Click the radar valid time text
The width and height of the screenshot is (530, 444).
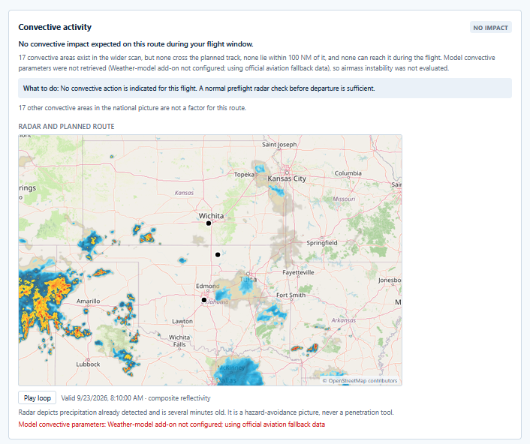pos(136,398)
